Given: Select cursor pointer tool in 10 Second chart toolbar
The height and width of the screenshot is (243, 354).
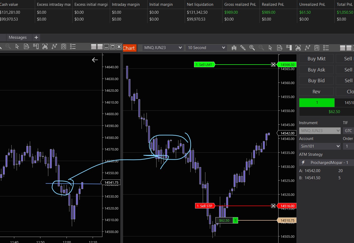Looking at the screenshot, I should tap(270, 48).
